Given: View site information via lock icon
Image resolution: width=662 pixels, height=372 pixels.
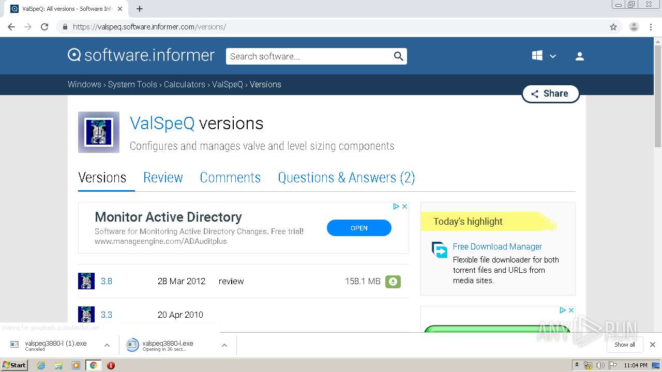Looking at the screenshot, I should pos(65,27).
